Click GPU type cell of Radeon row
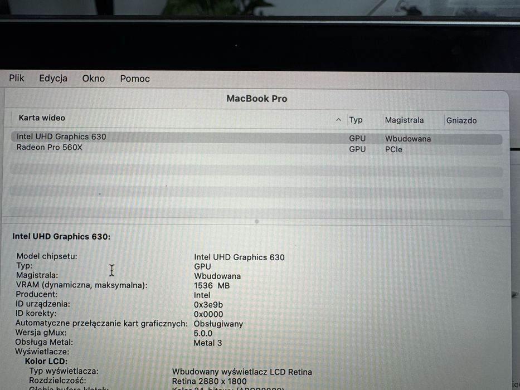The image size is (520, 390). click(357, 149)
